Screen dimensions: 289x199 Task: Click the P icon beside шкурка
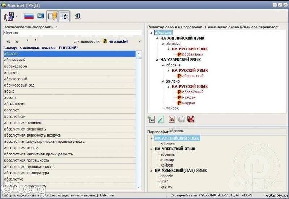coord(179,103)
